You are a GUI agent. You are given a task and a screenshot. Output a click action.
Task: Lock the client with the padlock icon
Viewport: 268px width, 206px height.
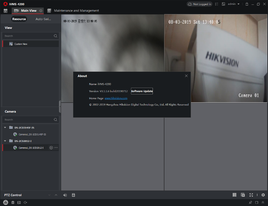click(247, 4)
